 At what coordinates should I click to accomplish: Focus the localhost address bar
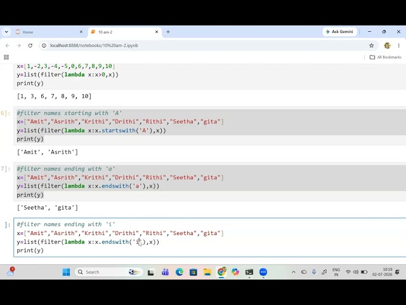pyautogui.click(x=207, y=46)
